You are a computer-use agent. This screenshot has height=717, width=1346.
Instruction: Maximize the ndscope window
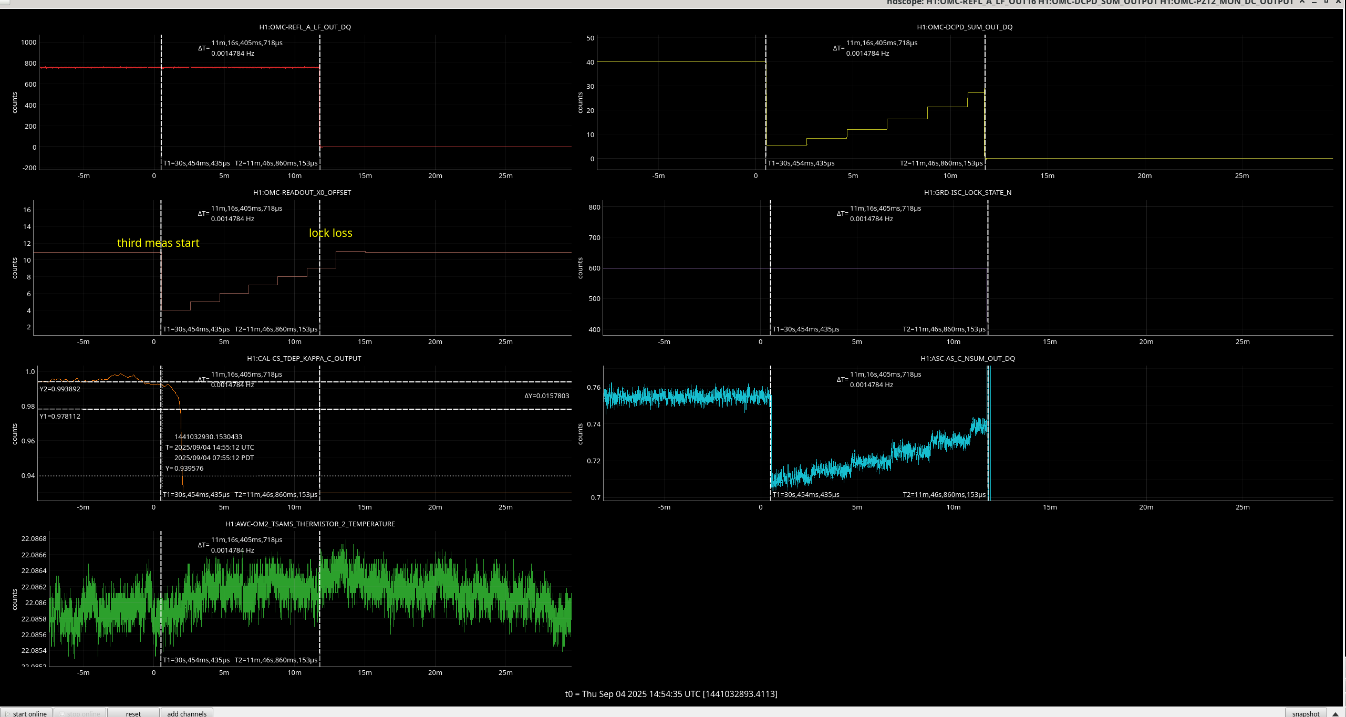point(1326,3)
